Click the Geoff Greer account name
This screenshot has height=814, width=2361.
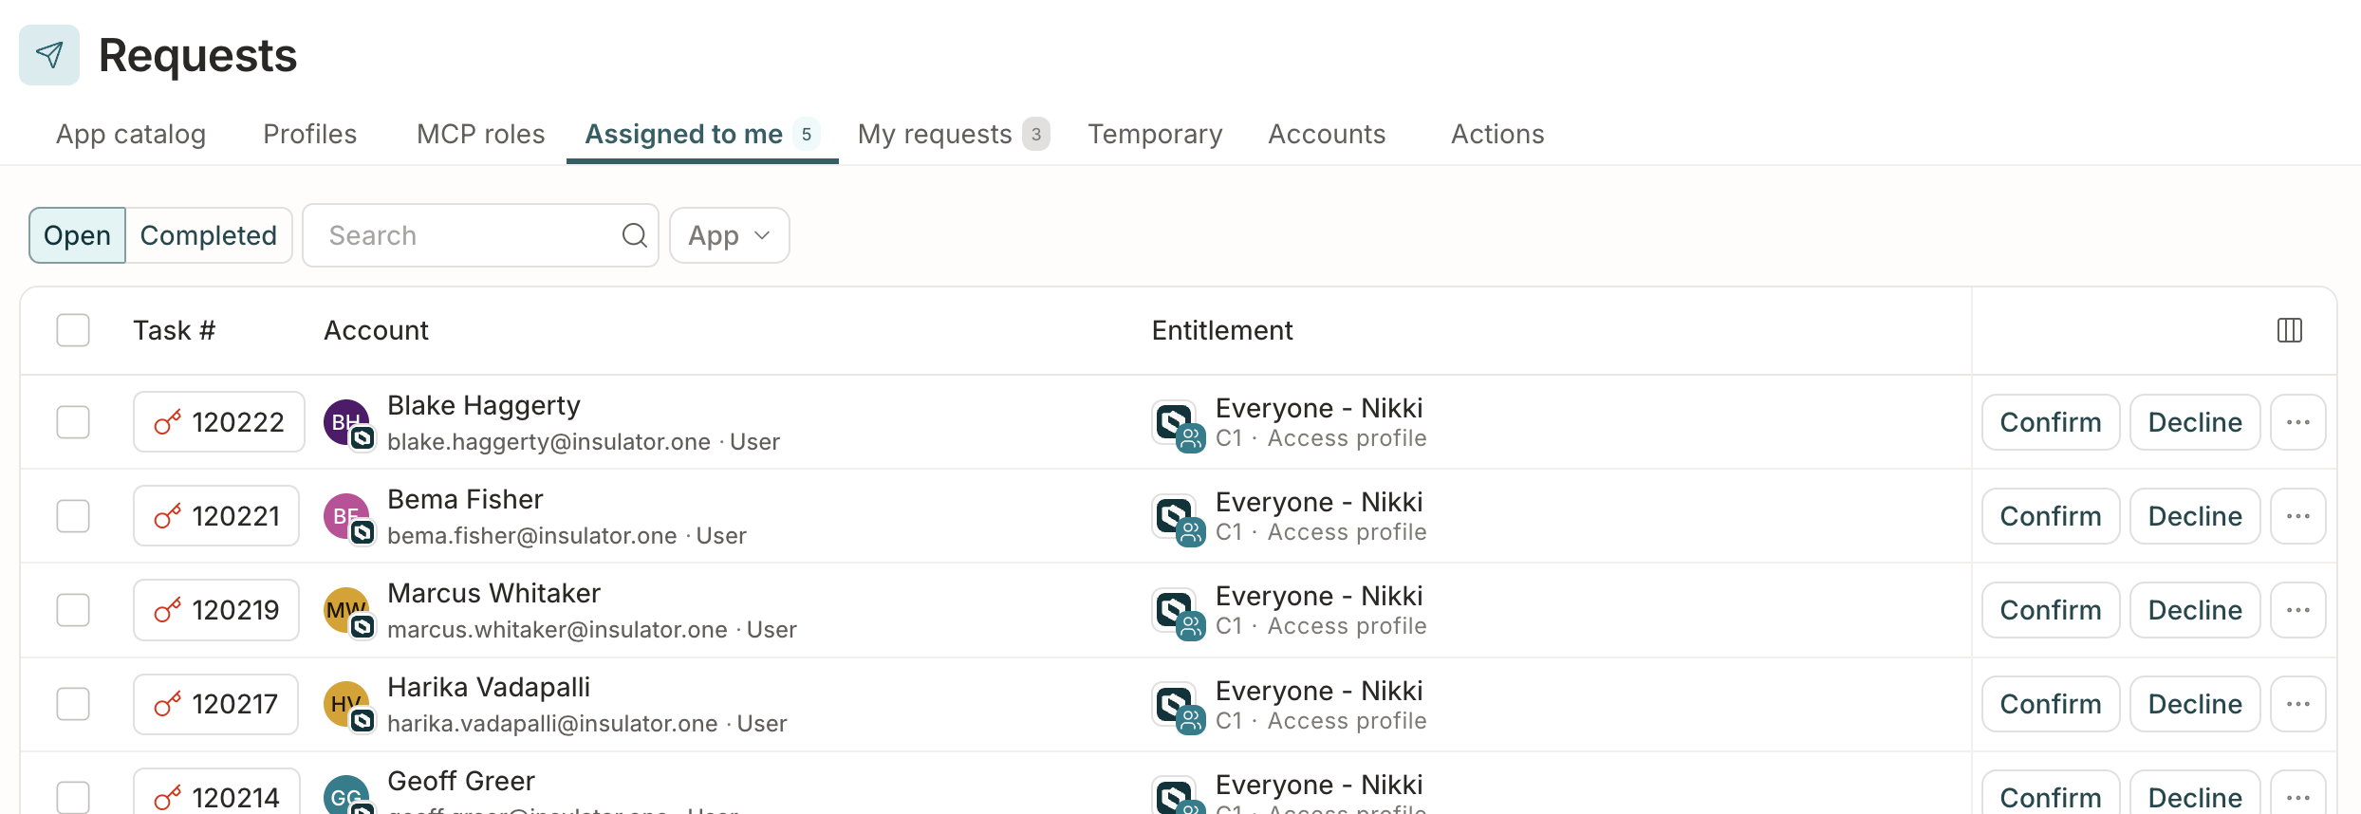point(461,781)
